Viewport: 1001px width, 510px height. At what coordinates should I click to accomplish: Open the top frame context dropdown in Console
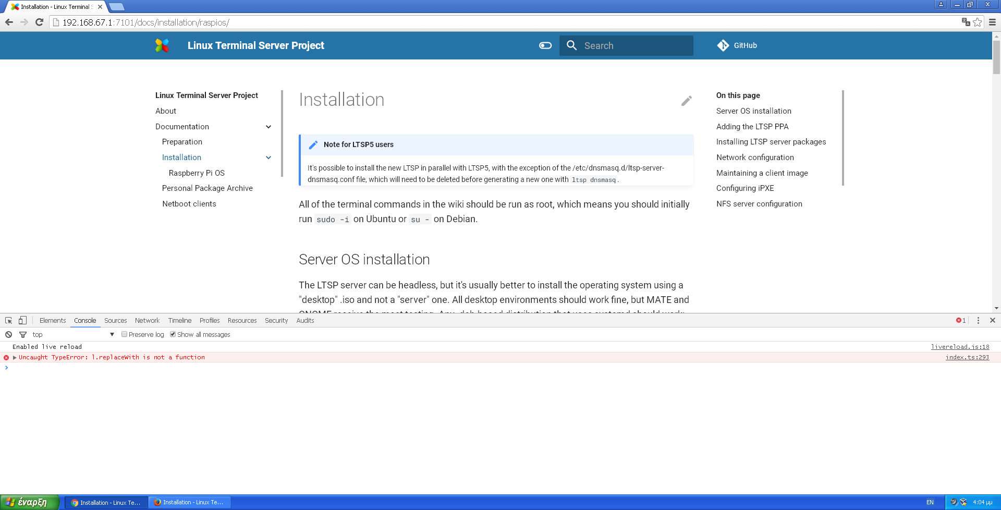click(x=112, y=334)
